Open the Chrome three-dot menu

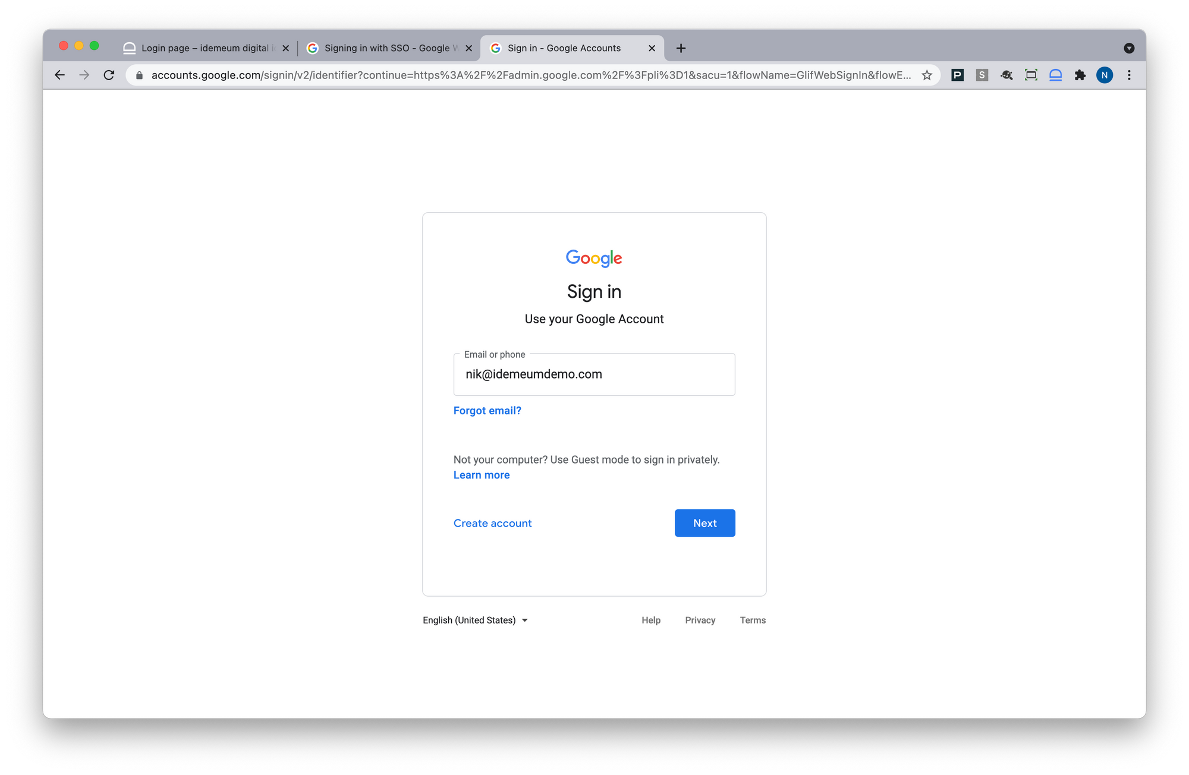(x=1129, y=75)
